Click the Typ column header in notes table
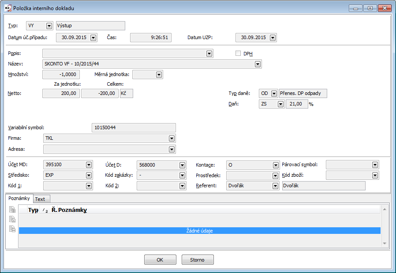The height and width of the screenshot is (273, 396). point(33,210)
